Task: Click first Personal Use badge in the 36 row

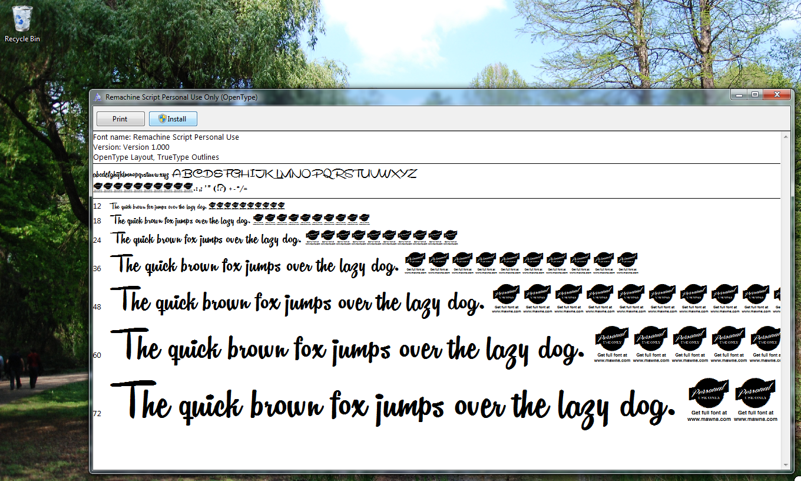Action: click(x=416, y=263)
